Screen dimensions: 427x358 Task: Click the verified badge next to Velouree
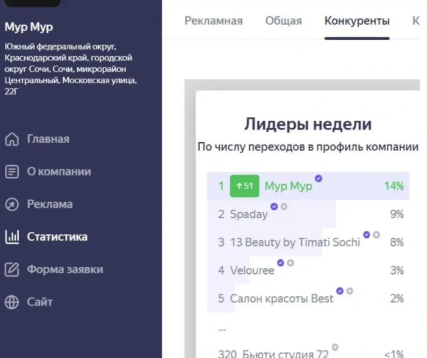281,263
